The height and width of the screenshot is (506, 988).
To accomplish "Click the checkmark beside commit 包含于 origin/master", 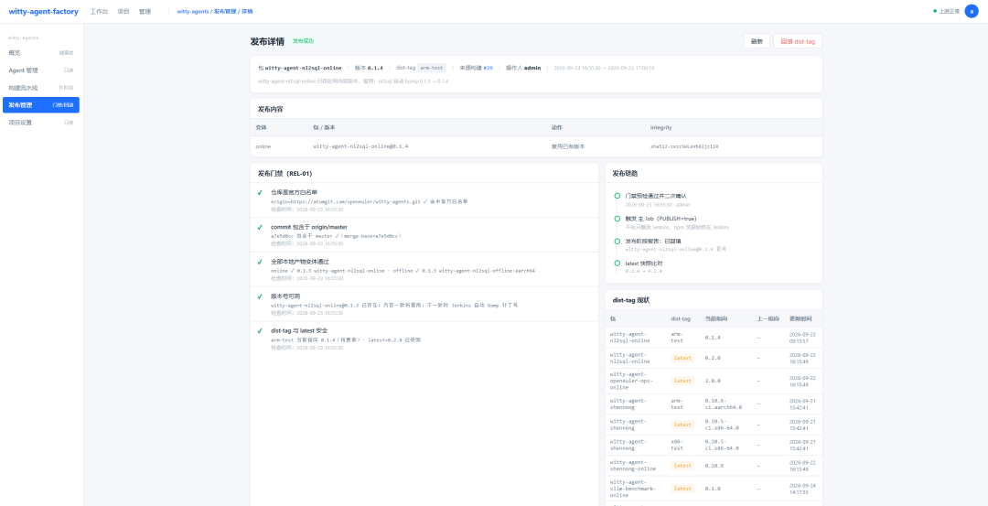I will coord(260,227).
